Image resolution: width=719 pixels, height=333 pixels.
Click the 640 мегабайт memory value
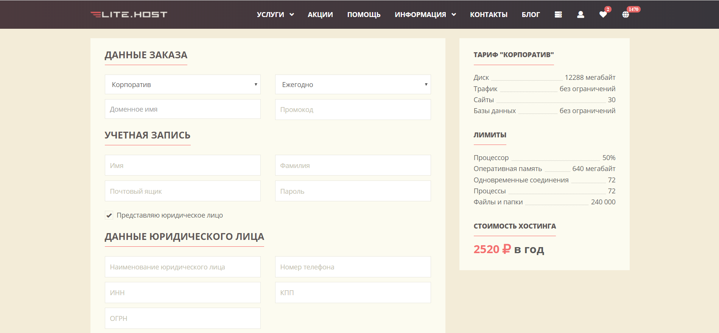594,169
